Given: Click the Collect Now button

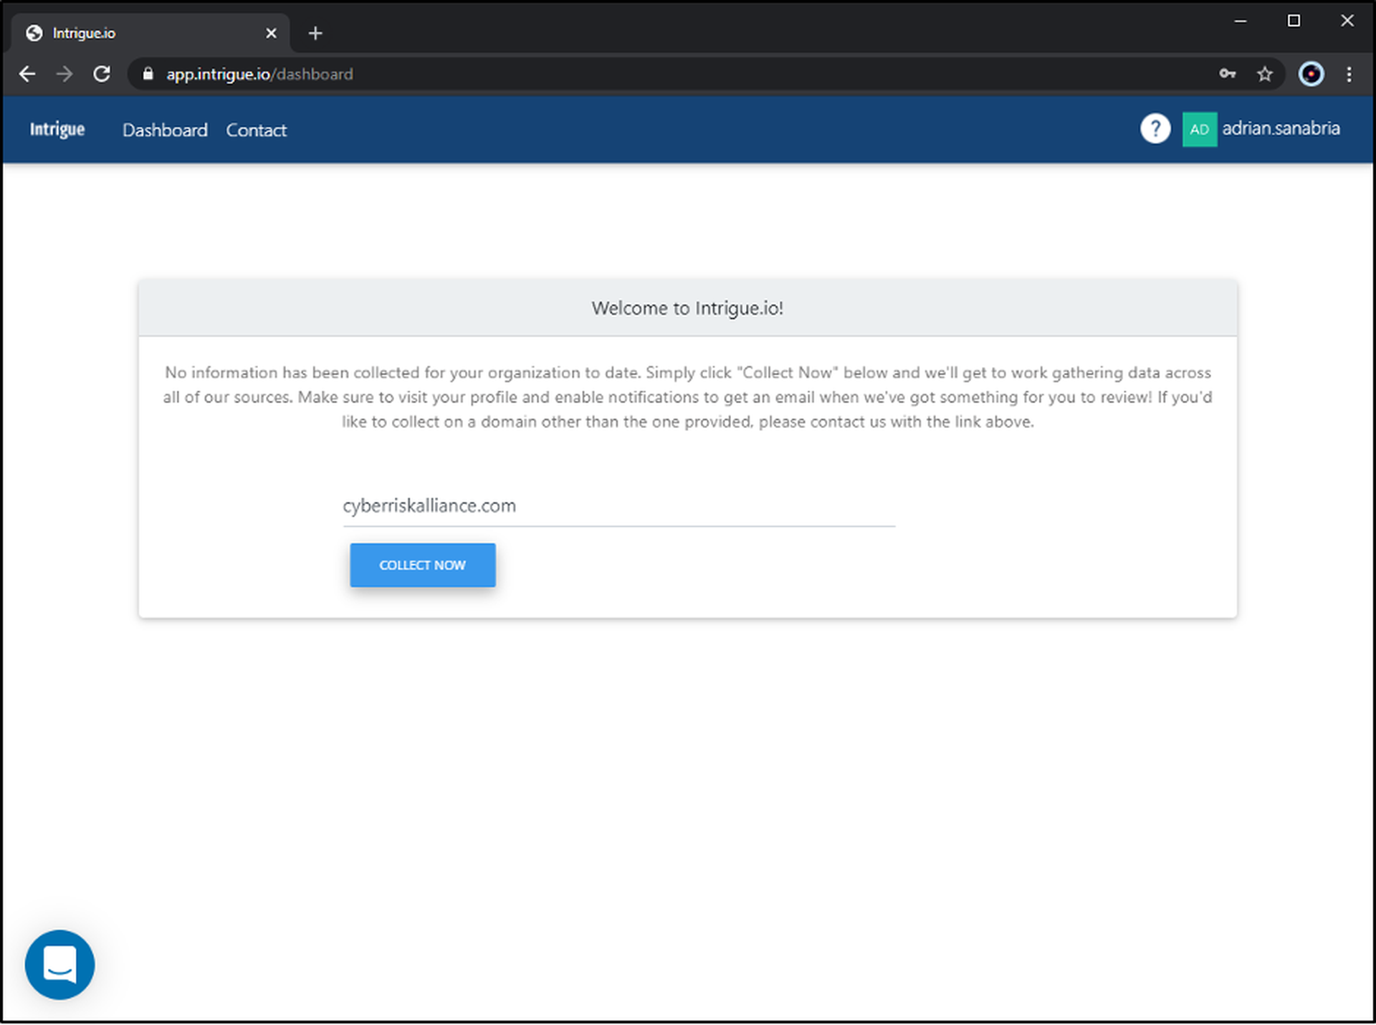Looking at the screenshot, I should click(422, 565).
